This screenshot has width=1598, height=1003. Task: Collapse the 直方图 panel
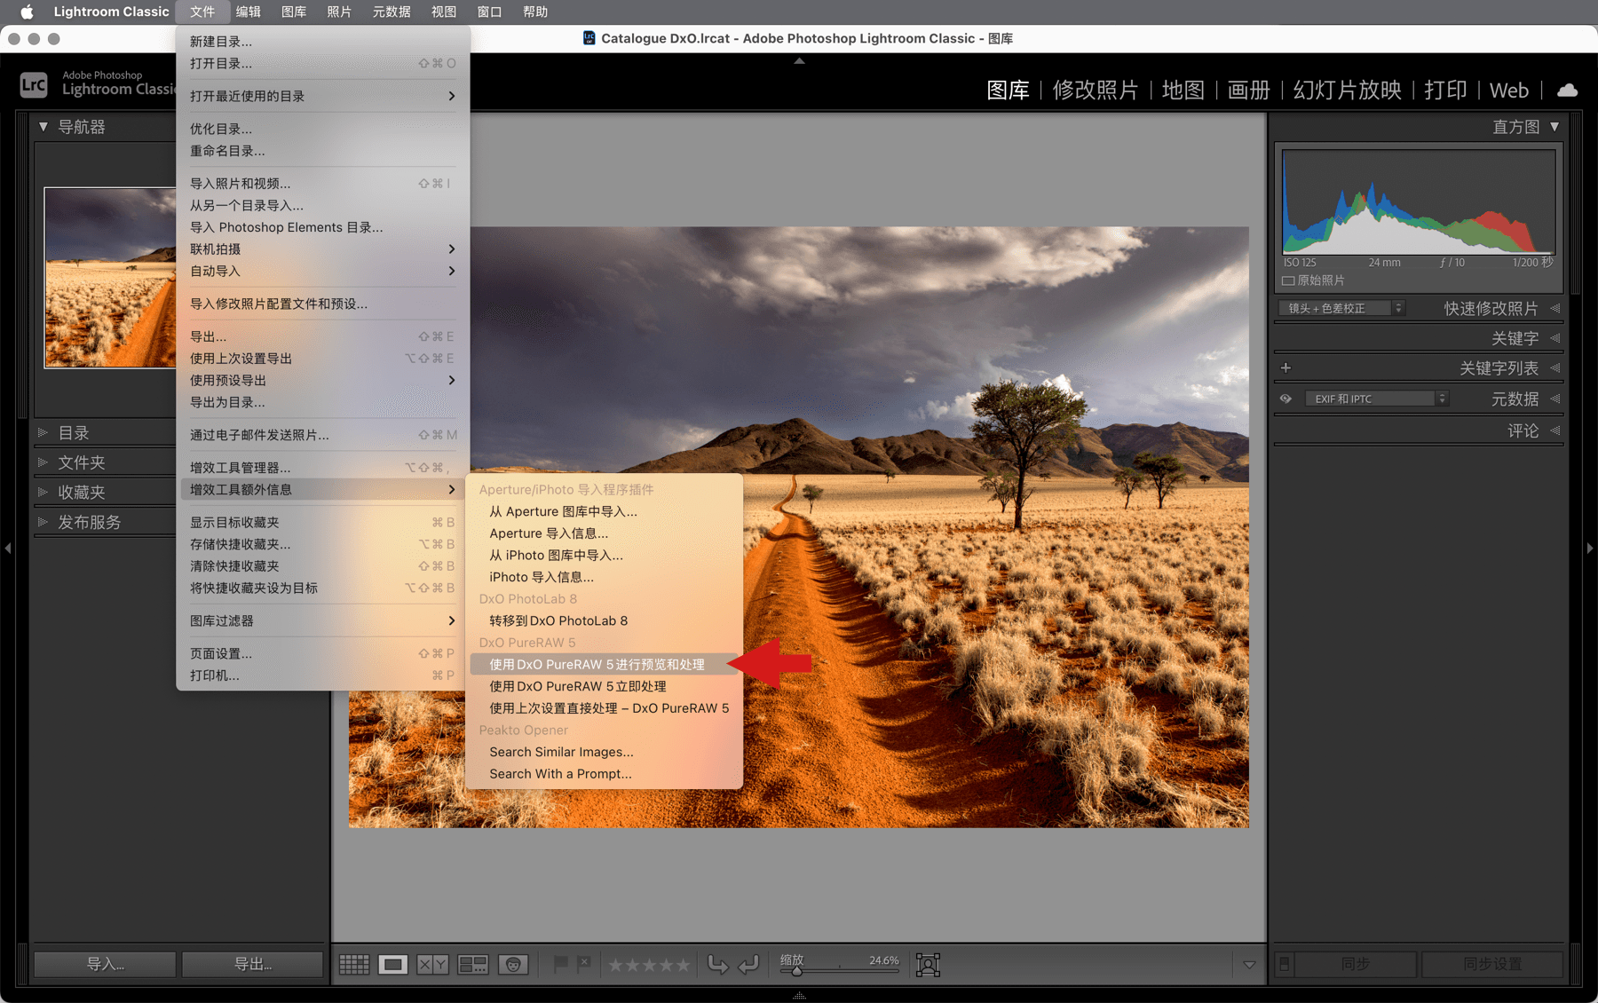pos(1554,127)
